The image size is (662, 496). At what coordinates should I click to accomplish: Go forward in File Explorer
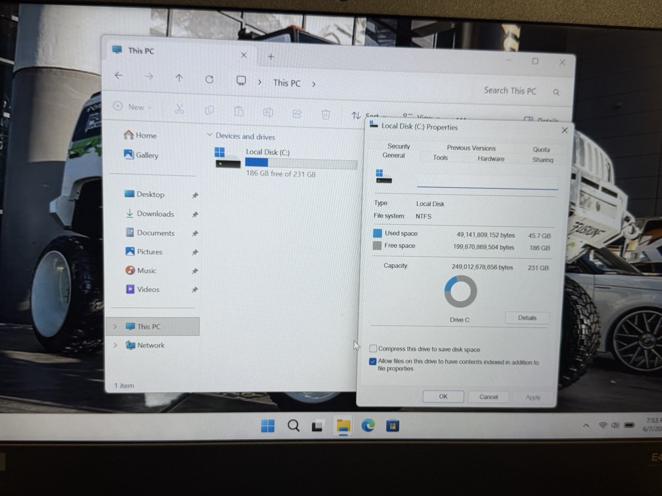point(149,76)
